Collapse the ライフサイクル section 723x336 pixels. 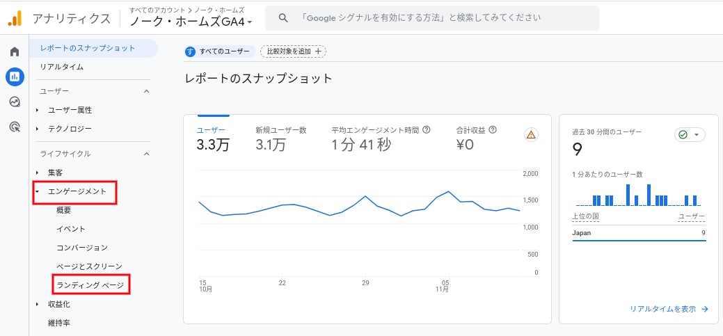146,154
